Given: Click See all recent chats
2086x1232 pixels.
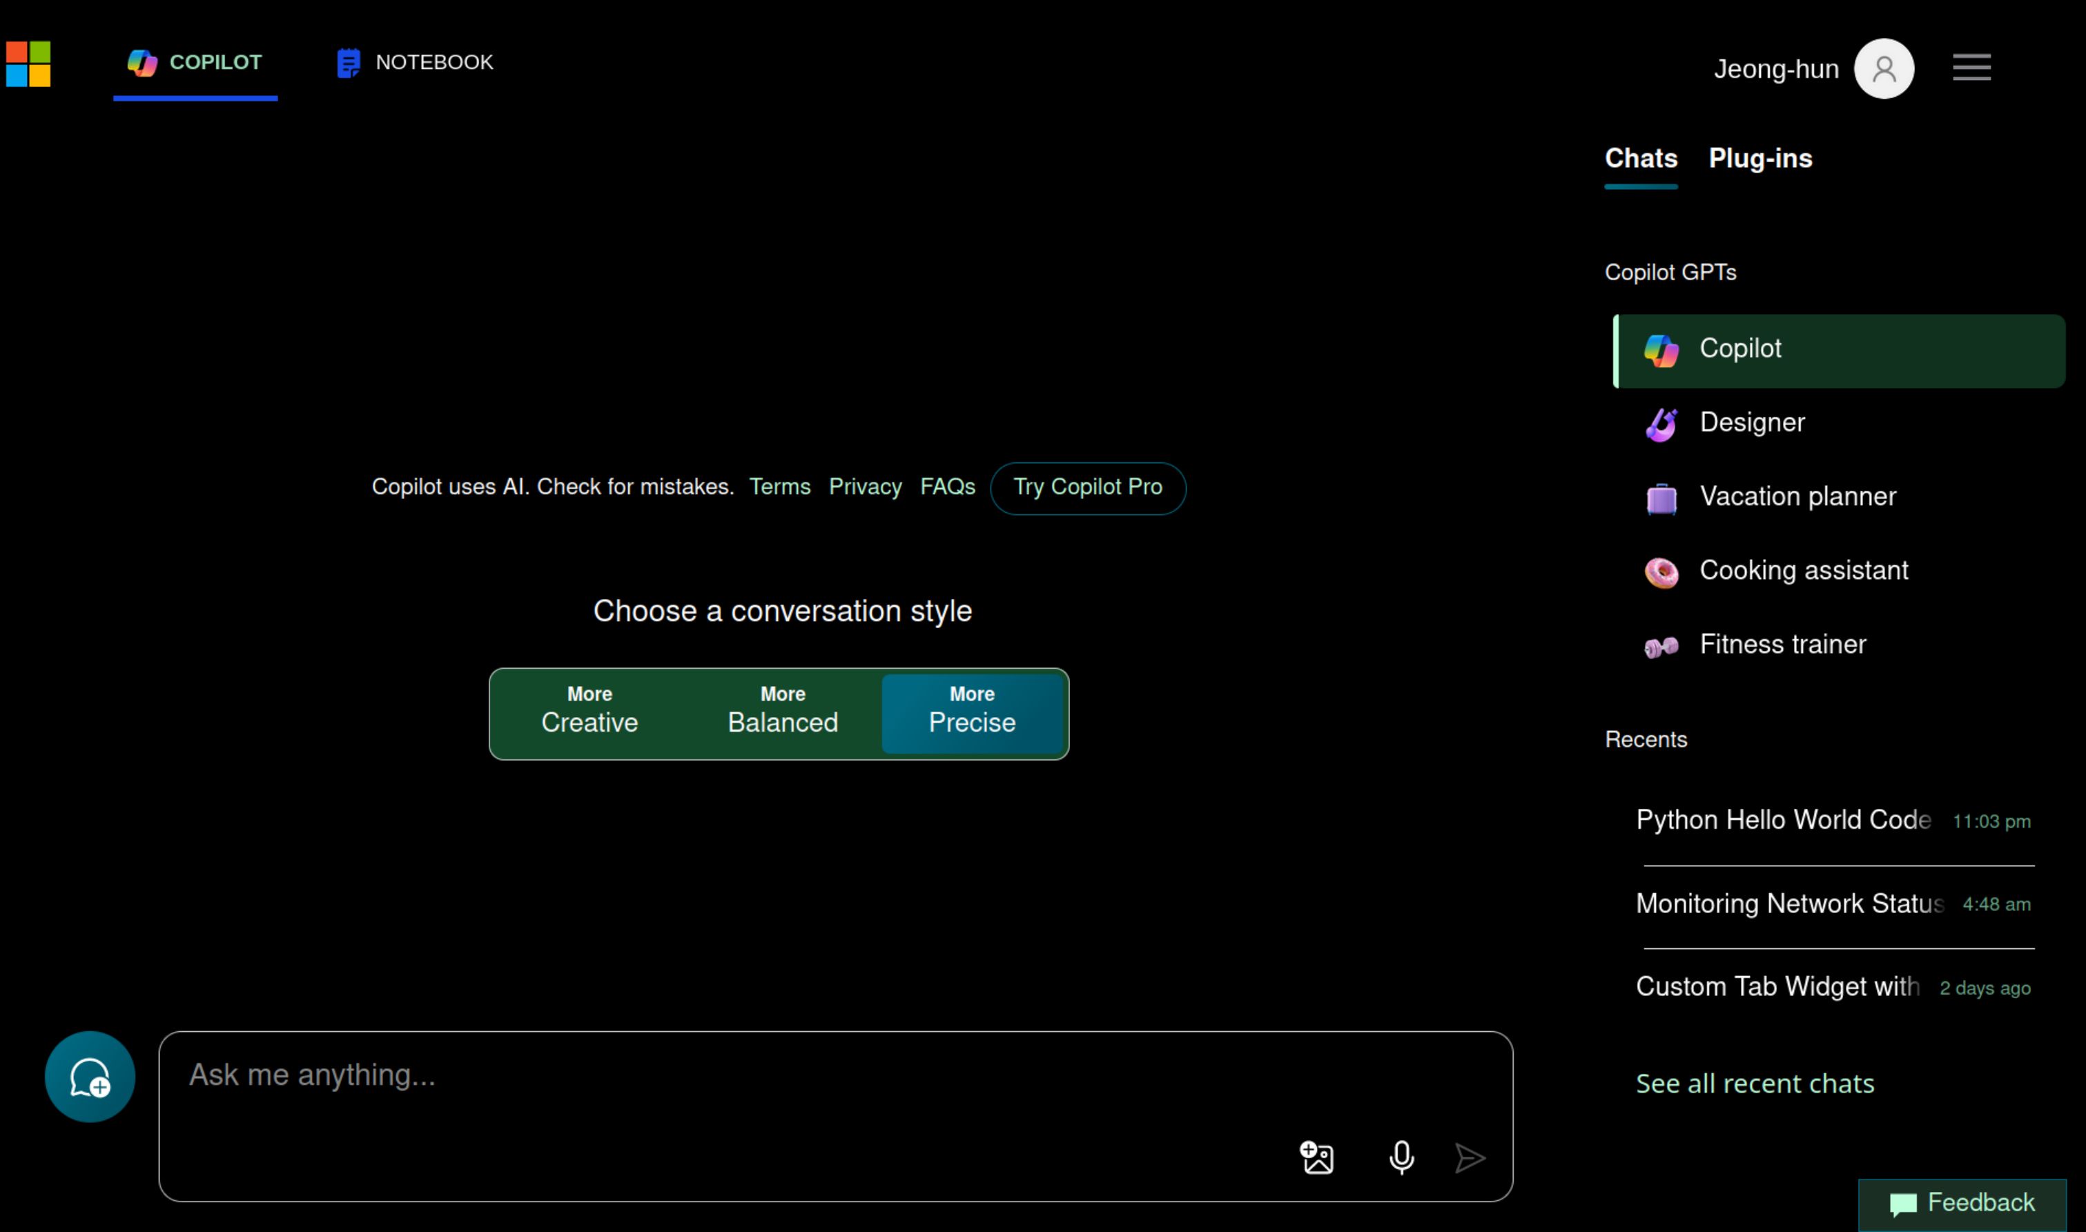Looking at the screenshot, I should (1754, 1084).
